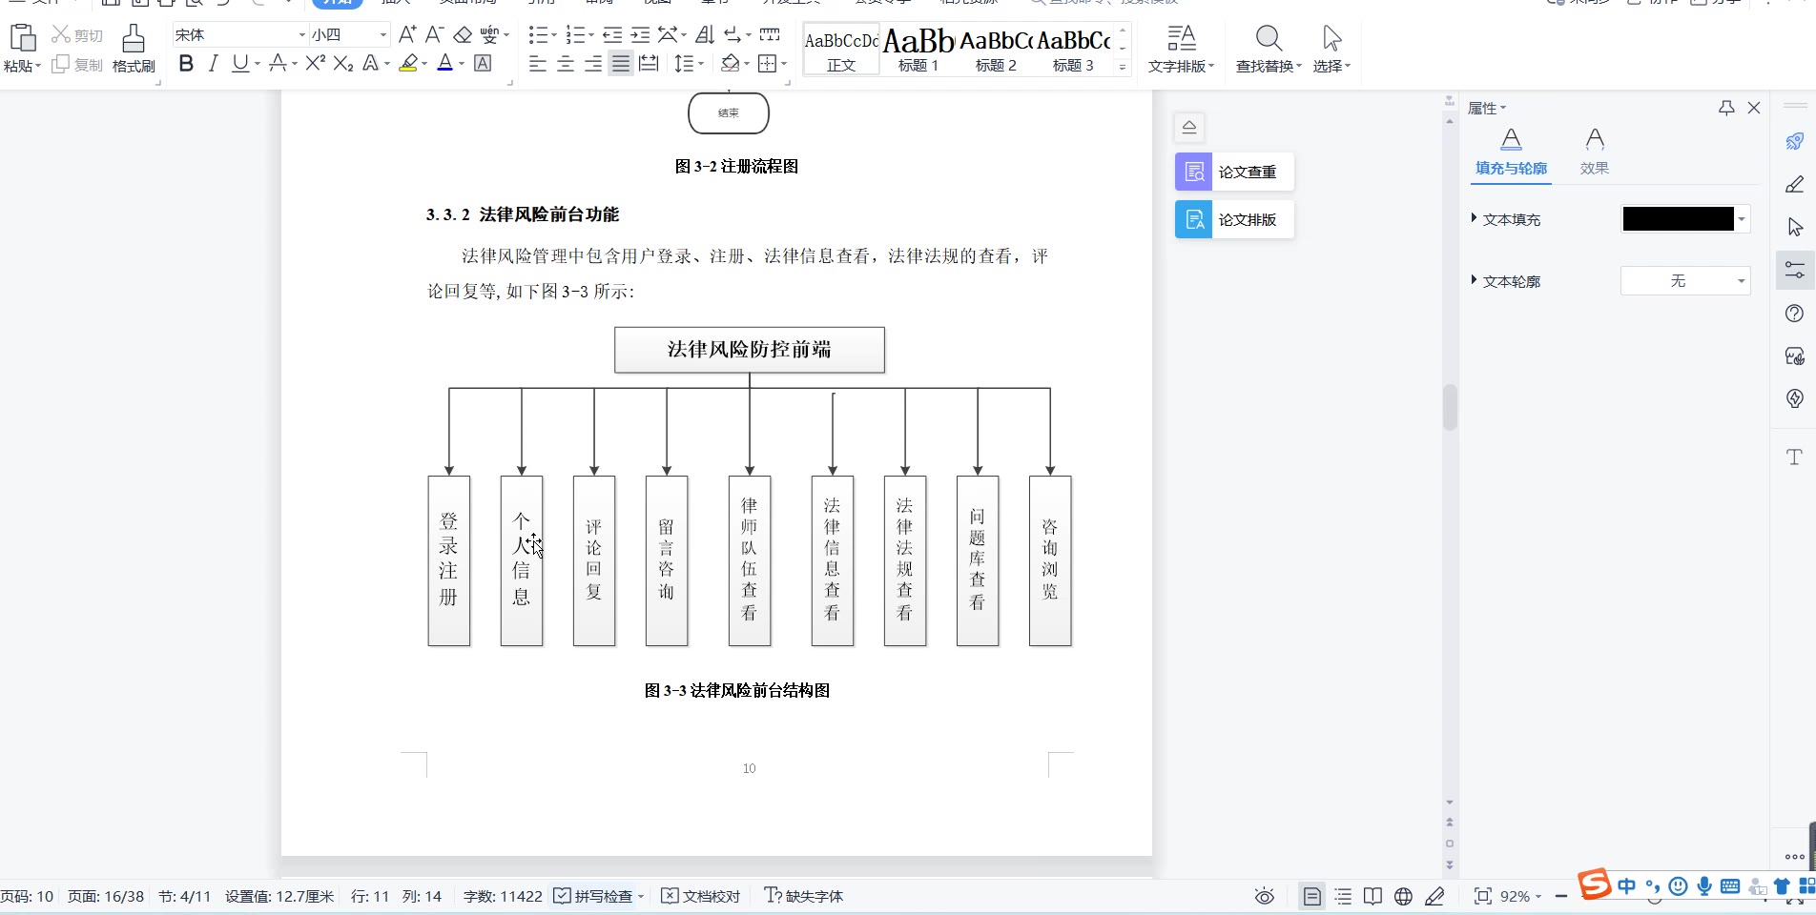Screen dimensions: 1816x915
Task: Set justified text alignment
Action: pos(621,63)
